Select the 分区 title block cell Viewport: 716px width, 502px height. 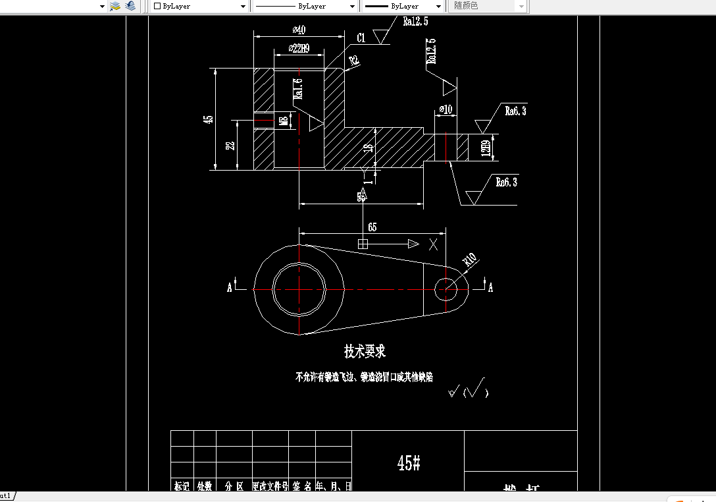pyautogui.click(x=234, y=486)
